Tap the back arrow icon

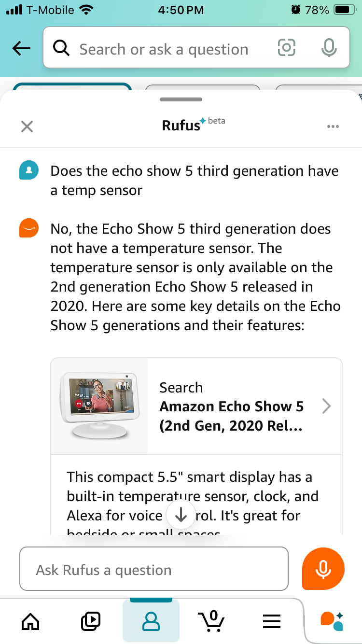[x=22, y=48]
